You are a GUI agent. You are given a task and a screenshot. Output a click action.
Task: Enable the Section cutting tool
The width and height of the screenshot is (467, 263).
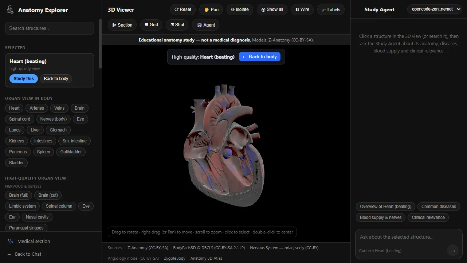pos(122,25)
